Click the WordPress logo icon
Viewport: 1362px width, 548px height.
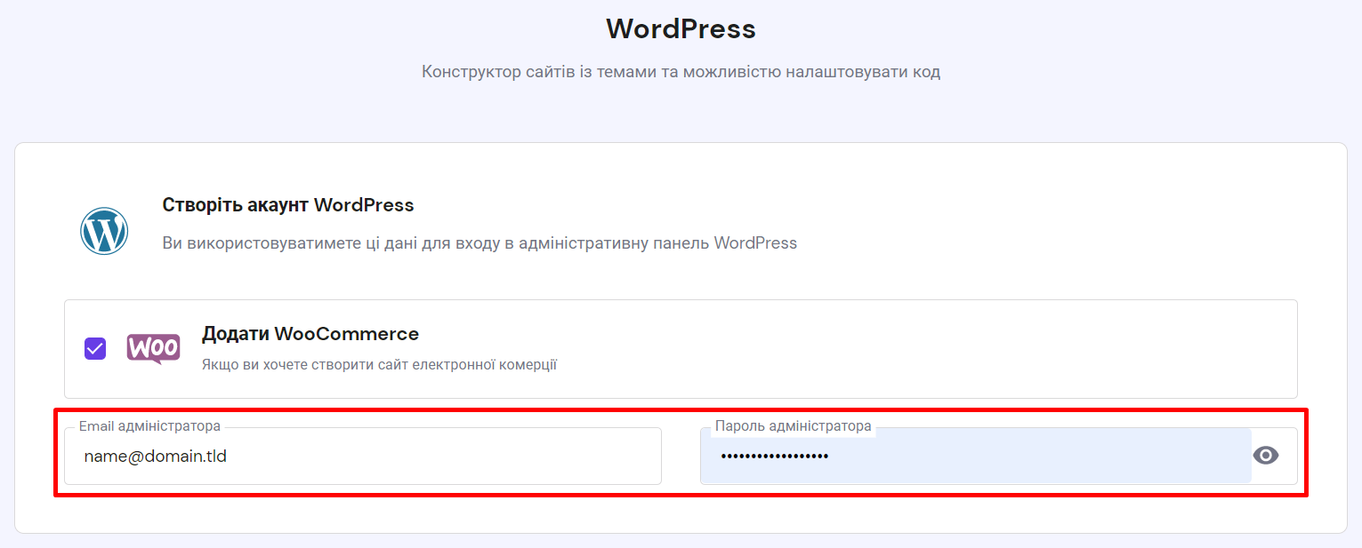pos(104,231)
